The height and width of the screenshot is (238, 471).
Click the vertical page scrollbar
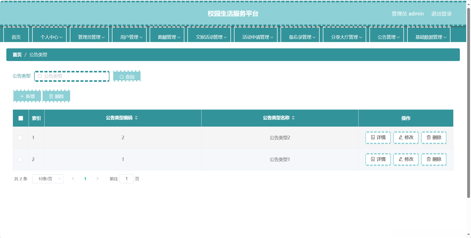point(468,103)
